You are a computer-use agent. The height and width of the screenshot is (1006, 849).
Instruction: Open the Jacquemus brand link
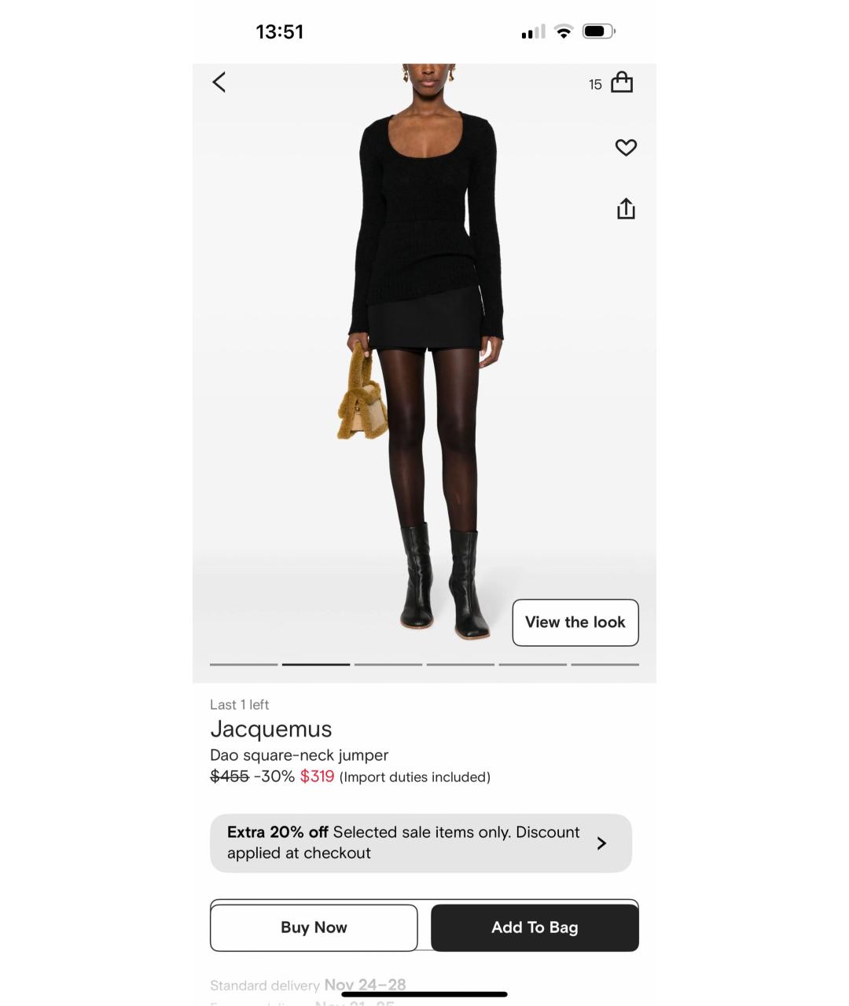(x=271, y=729)
